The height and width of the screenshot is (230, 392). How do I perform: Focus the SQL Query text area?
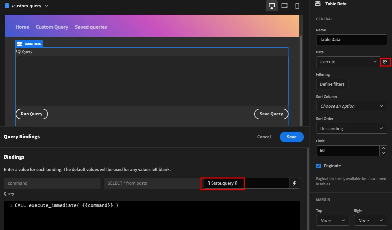(x=152, y=81)
